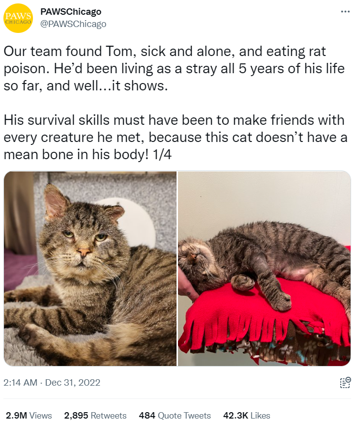Viewport: 354px width, 422px height.
Task: Click the "1/4" thread indicator text
Action: point(162,154)
